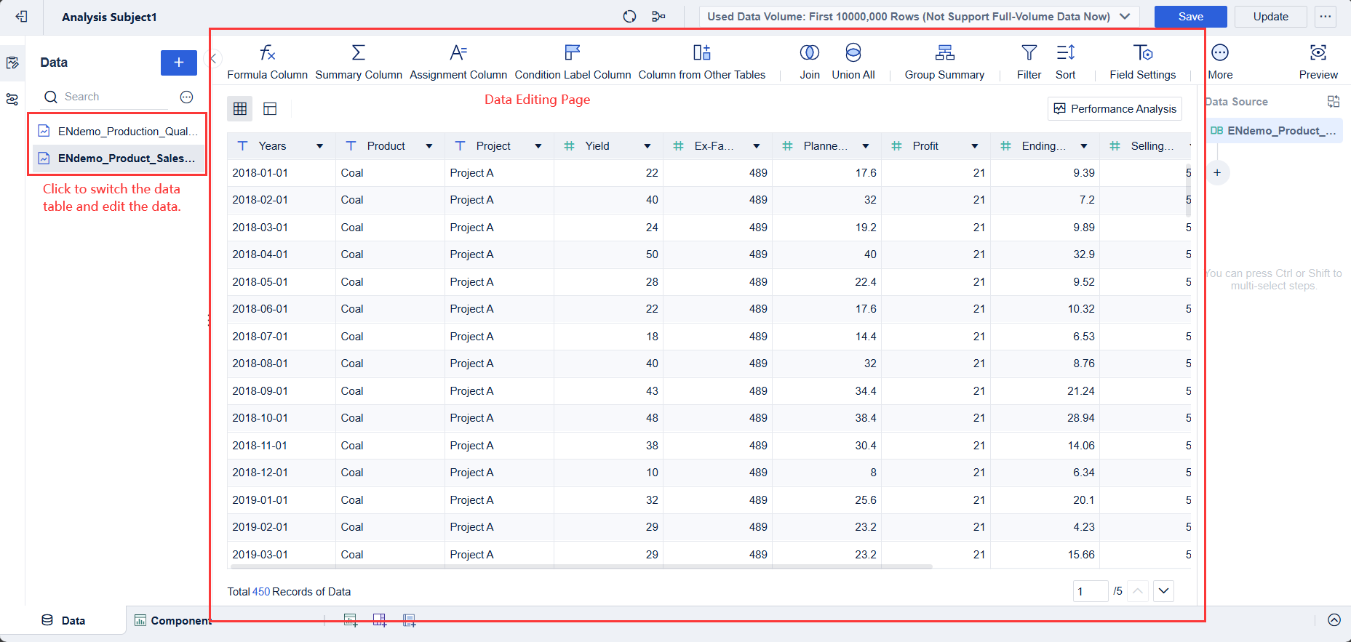Open the data list options ellipsis
Viewport: 1351px width, 642px height.
coord(187,97)
